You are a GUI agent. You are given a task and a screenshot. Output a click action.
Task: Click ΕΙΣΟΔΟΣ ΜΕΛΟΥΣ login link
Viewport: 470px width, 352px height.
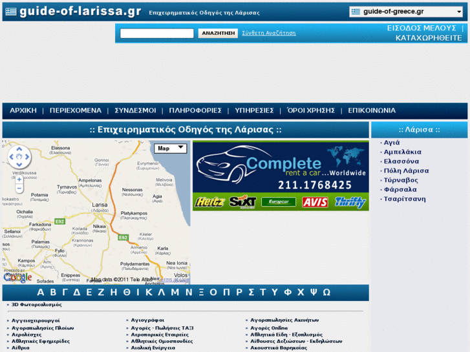click(422, 28)
